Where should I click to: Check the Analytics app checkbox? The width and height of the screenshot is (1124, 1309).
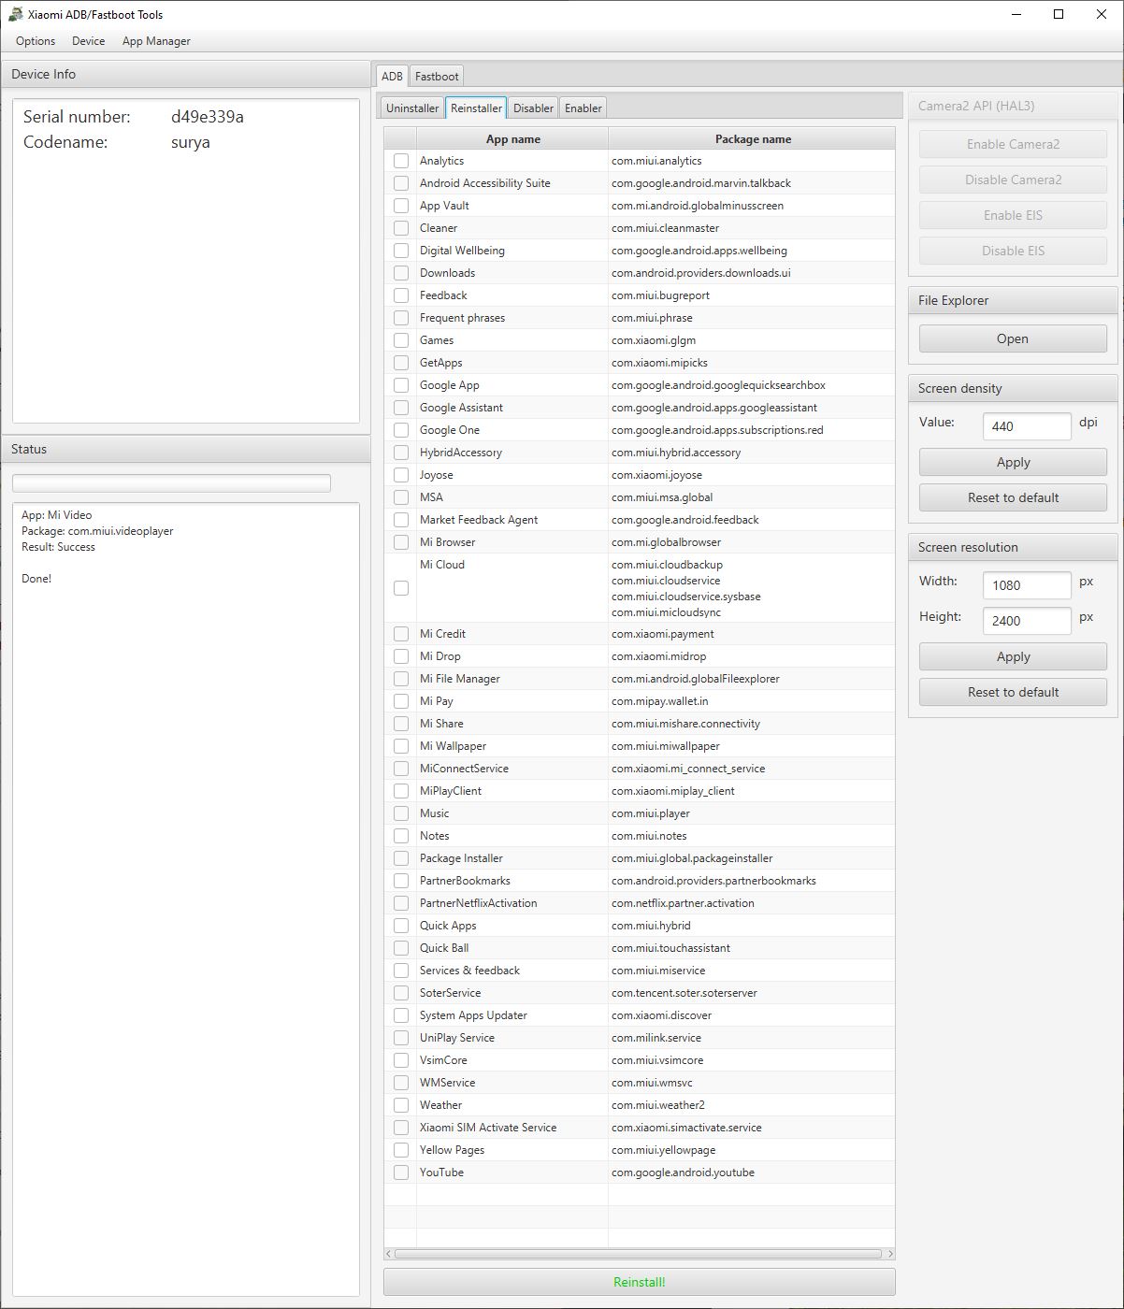pyautogui.click(x=401, y=161)
